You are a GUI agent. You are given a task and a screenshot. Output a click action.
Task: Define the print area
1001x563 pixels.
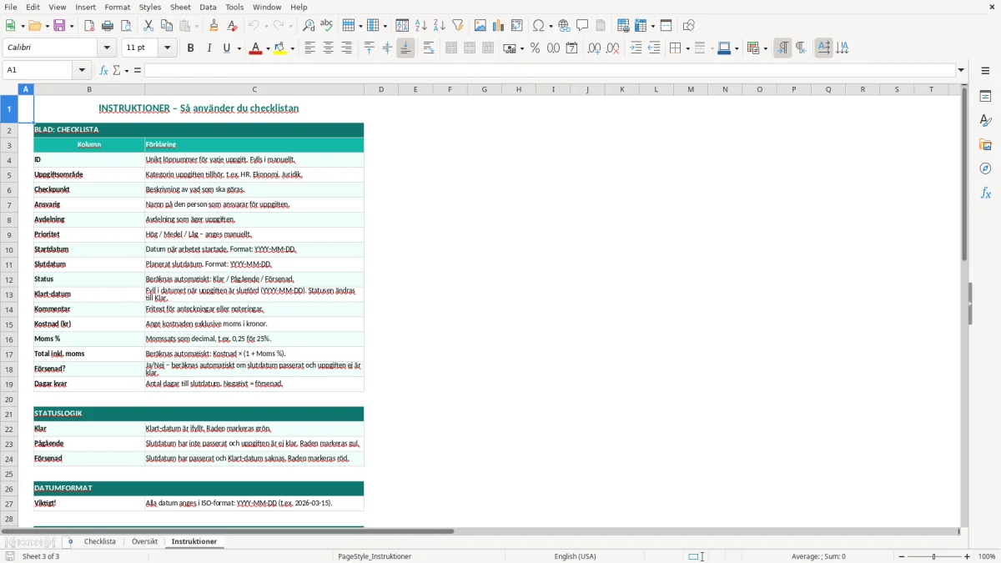(x=623, y=26)
